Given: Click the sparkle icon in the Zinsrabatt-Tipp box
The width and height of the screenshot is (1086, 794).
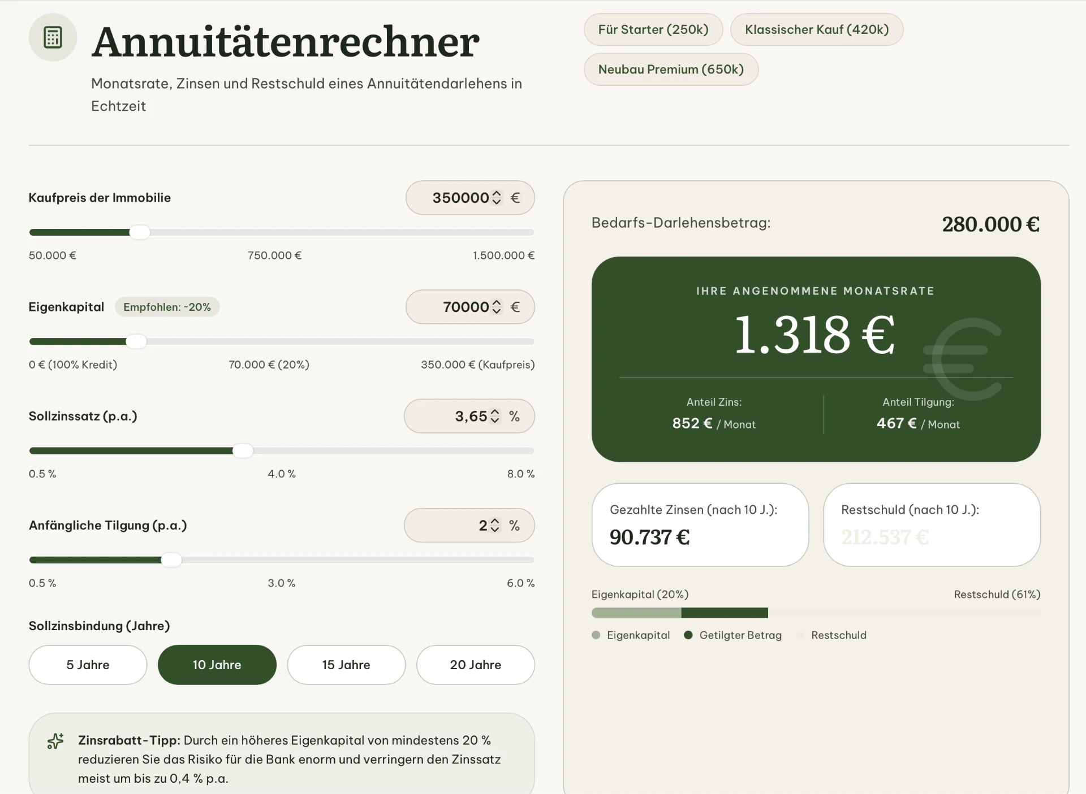Looking at the screenshot, I should 55,741.
